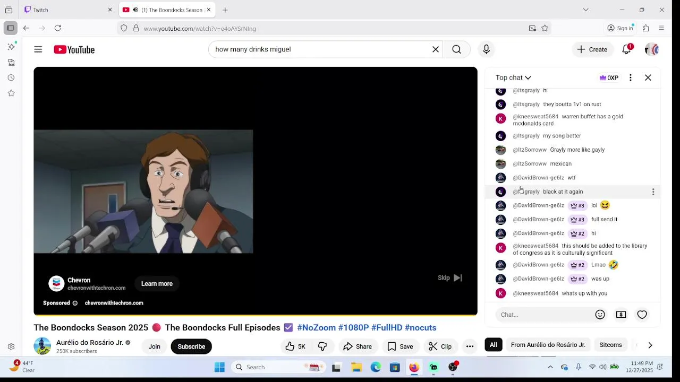
Task: Expand the Top chat dropdown
Action: click(513, 77)
